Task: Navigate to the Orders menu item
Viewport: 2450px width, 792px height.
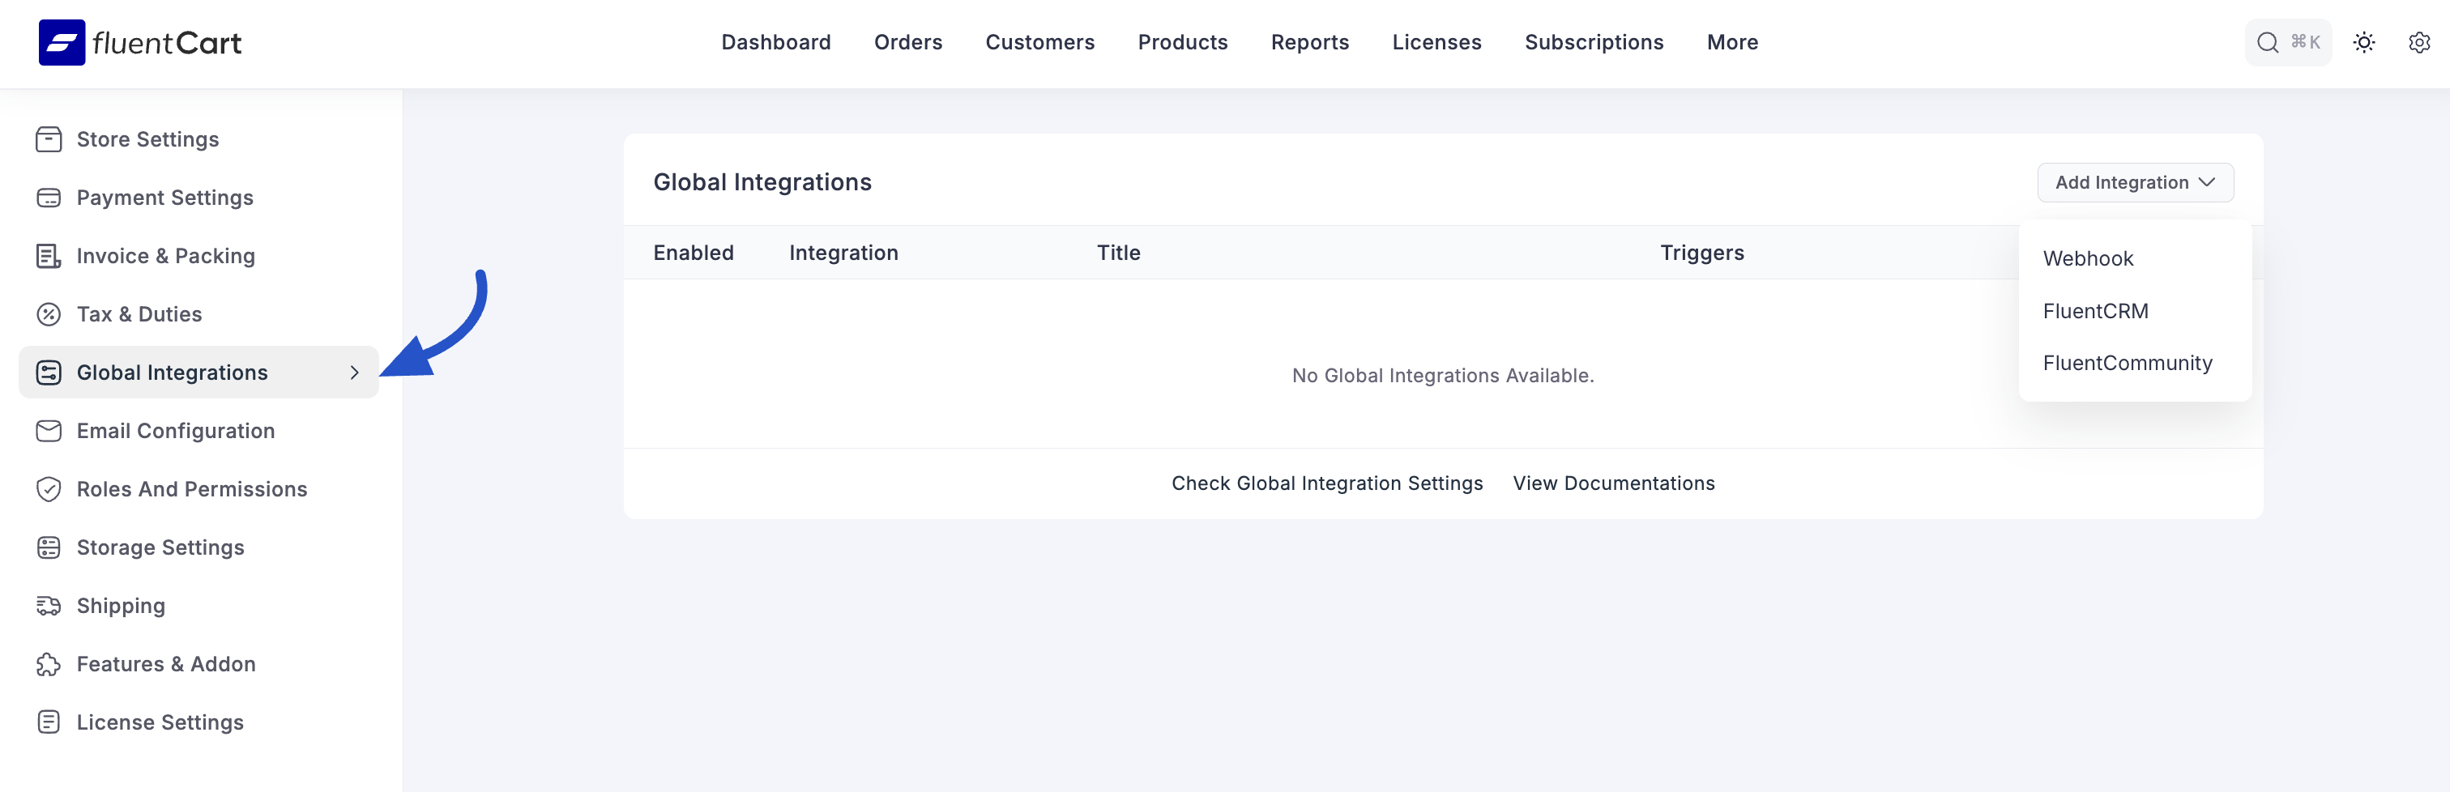Action: (908, 42)
